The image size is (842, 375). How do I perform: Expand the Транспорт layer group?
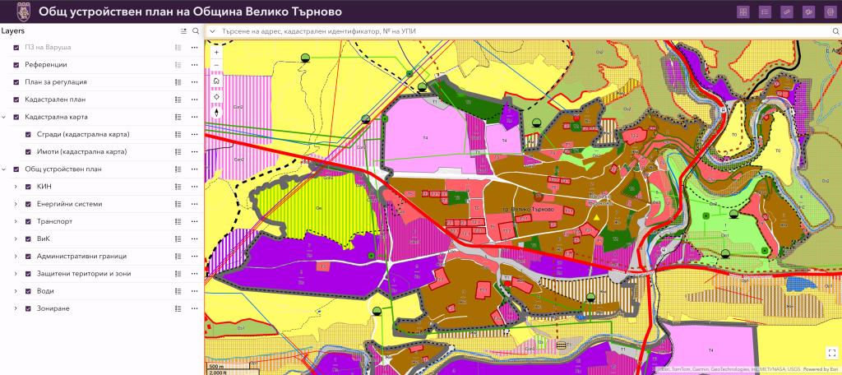pos(16,221)
